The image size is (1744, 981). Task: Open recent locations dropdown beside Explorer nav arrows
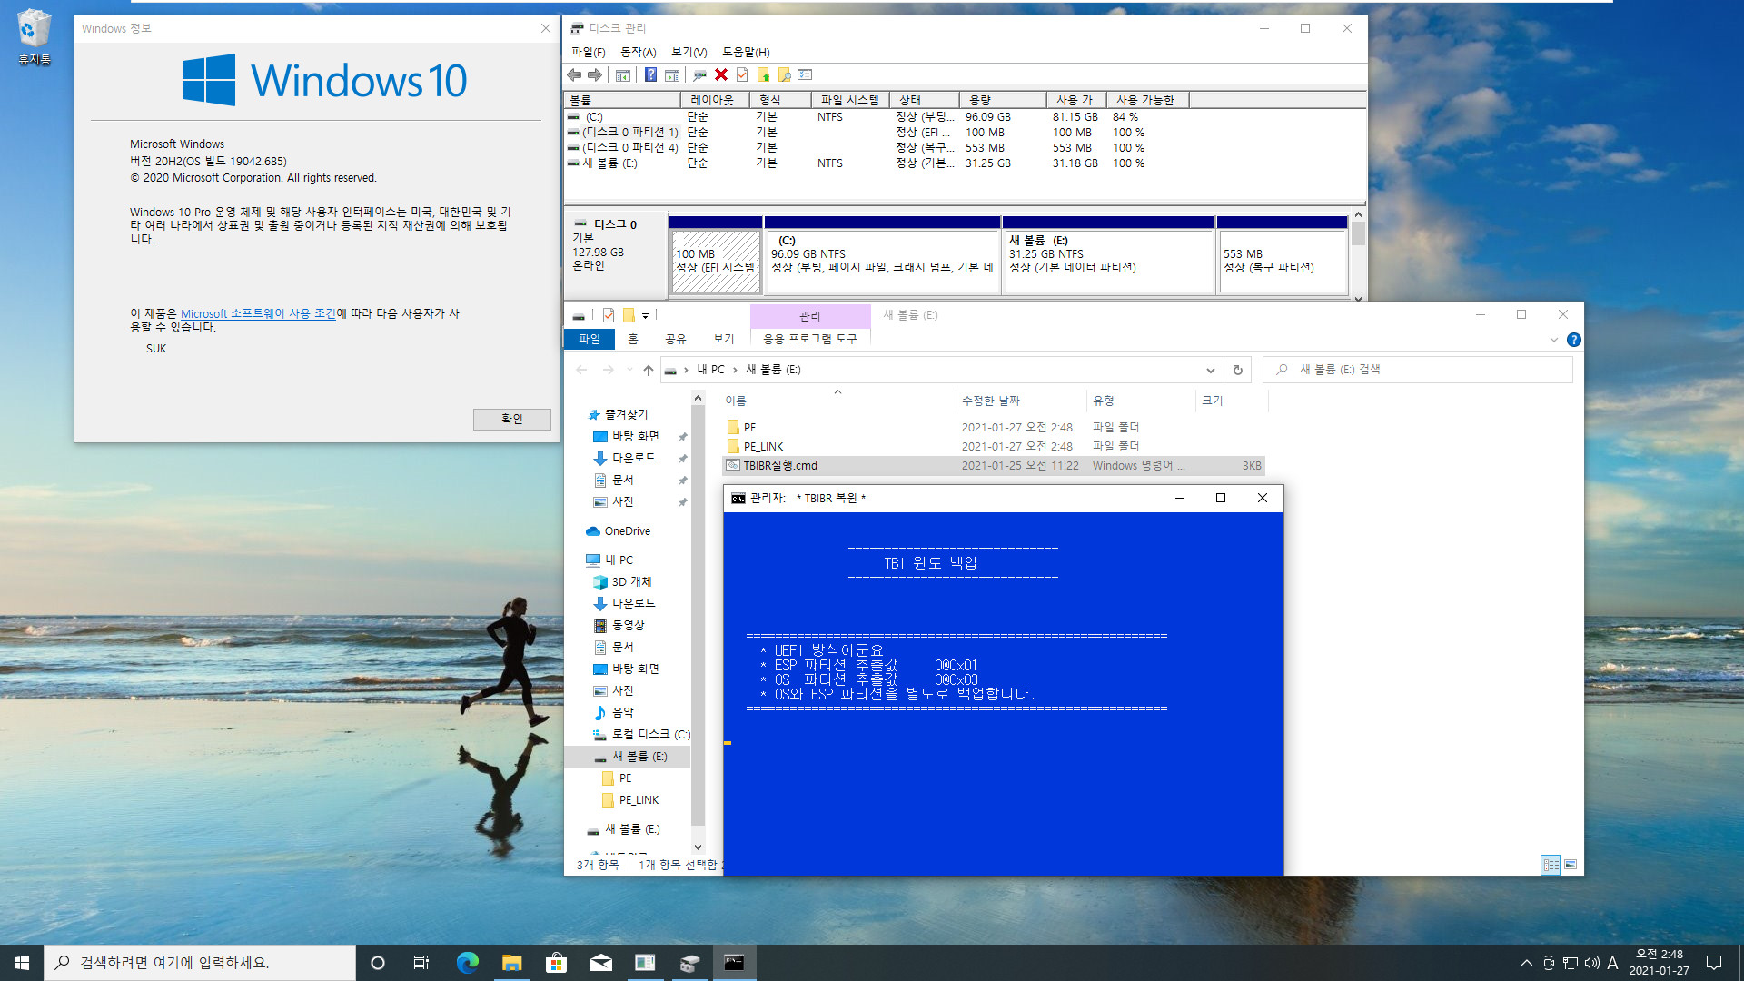coord(629,370)
